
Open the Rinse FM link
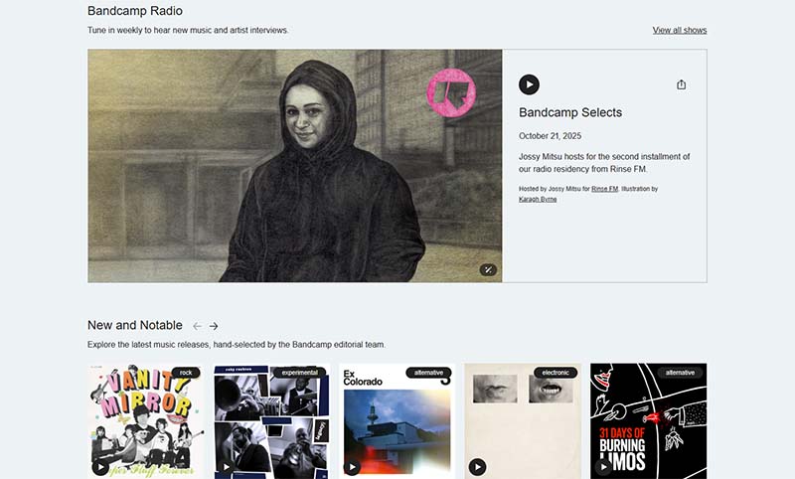pos(604,189)
